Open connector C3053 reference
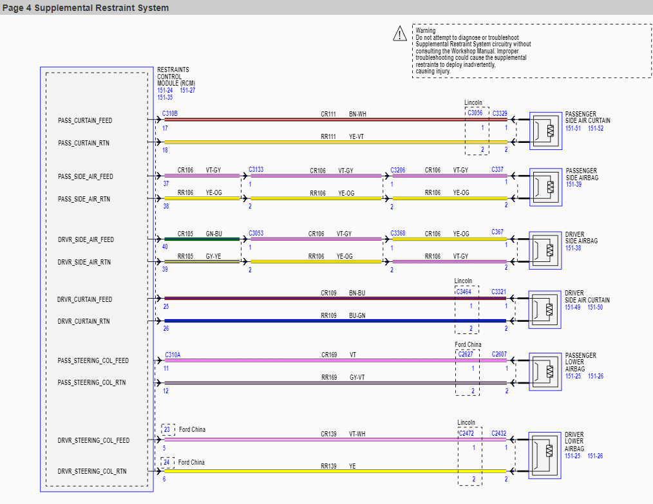This screenshot has height=504, width=653. tap(256, 233)
